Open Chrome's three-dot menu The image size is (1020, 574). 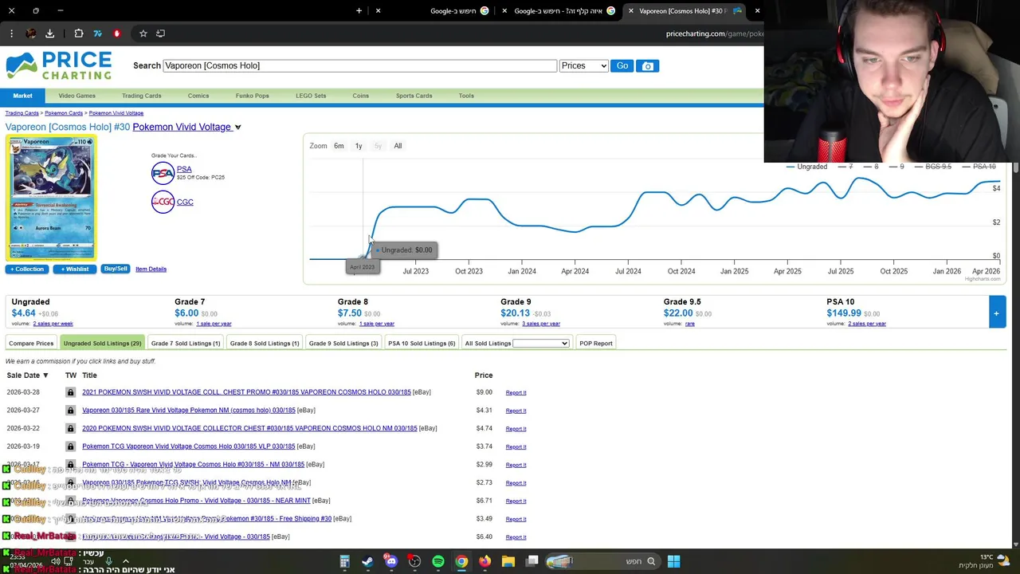tap(11, 33)
